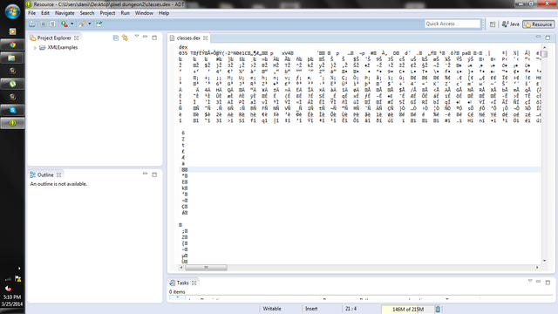Select the XMLExamples project folder

pyautogui.click(x=58, y=47)
